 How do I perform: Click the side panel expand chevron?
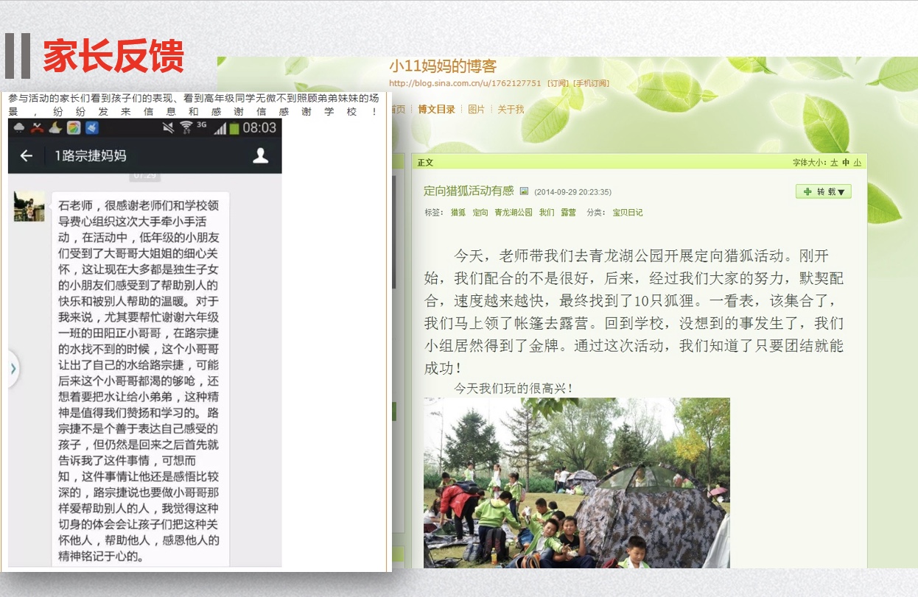[x=13, y=369]
